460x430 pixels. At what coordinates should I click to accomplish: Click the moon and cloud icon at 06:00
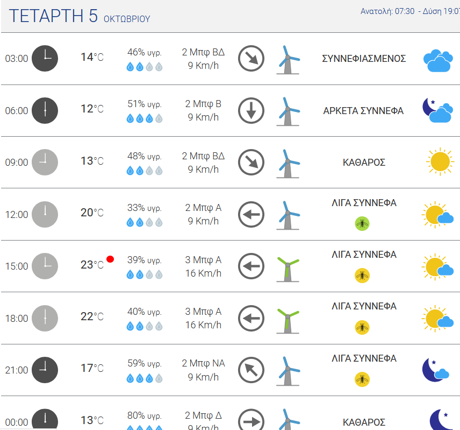[437, 110]
